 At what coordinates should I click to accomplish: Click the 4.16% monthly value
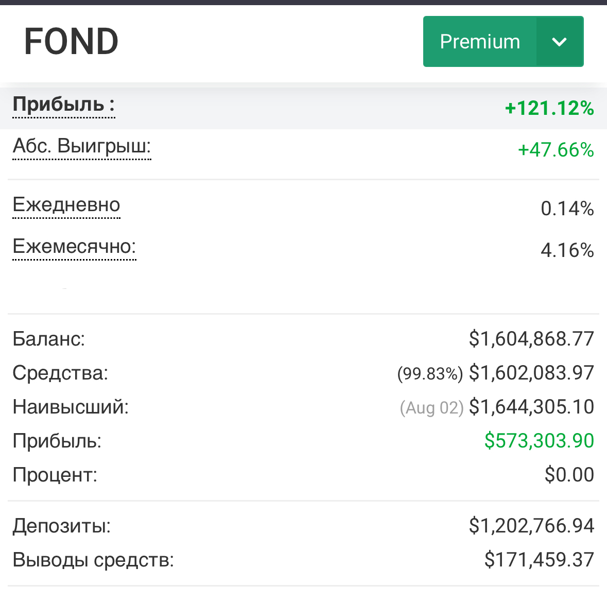[x=567, y=250]
